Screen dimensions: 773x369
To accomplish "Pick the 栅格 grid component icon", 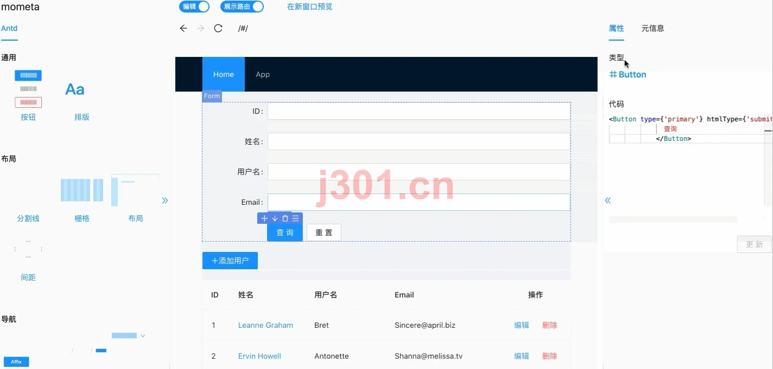I will point(82,190).
